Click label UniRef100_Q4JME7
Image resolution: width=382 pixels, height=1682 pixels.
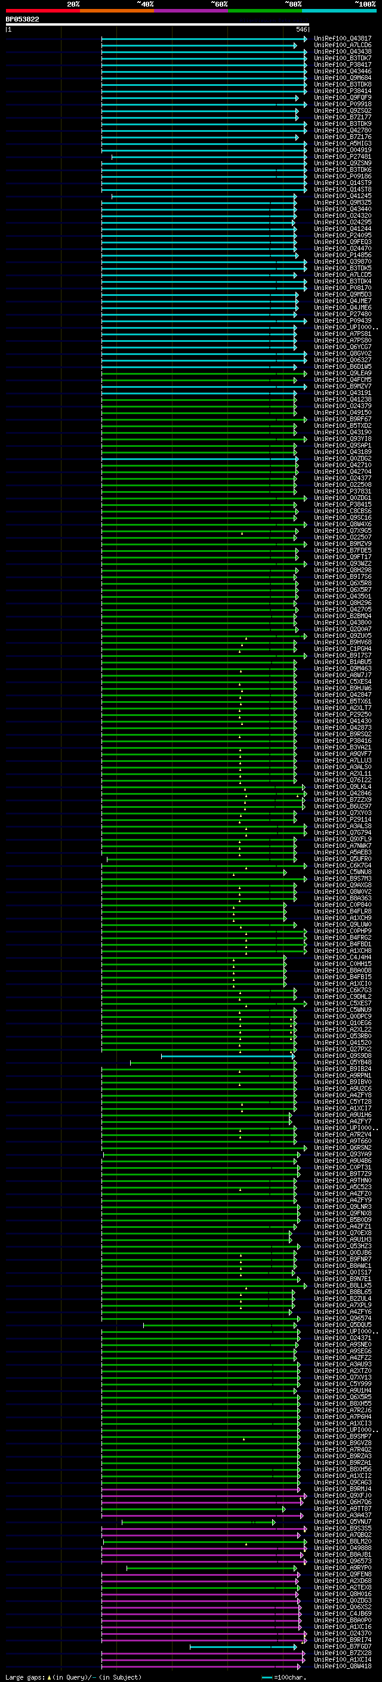tap(342, 301)
